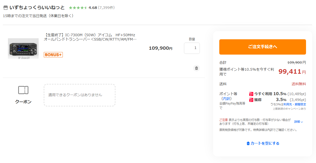This screenshot has width=316, height=163.
Task: Click the BONUS+ badge
Action: (x=53, y=55)
